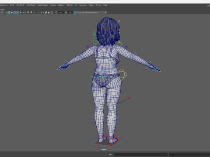Click the isolate select icon
The height and width of the screenshot is (157, 210).
(x=41, y=13)
